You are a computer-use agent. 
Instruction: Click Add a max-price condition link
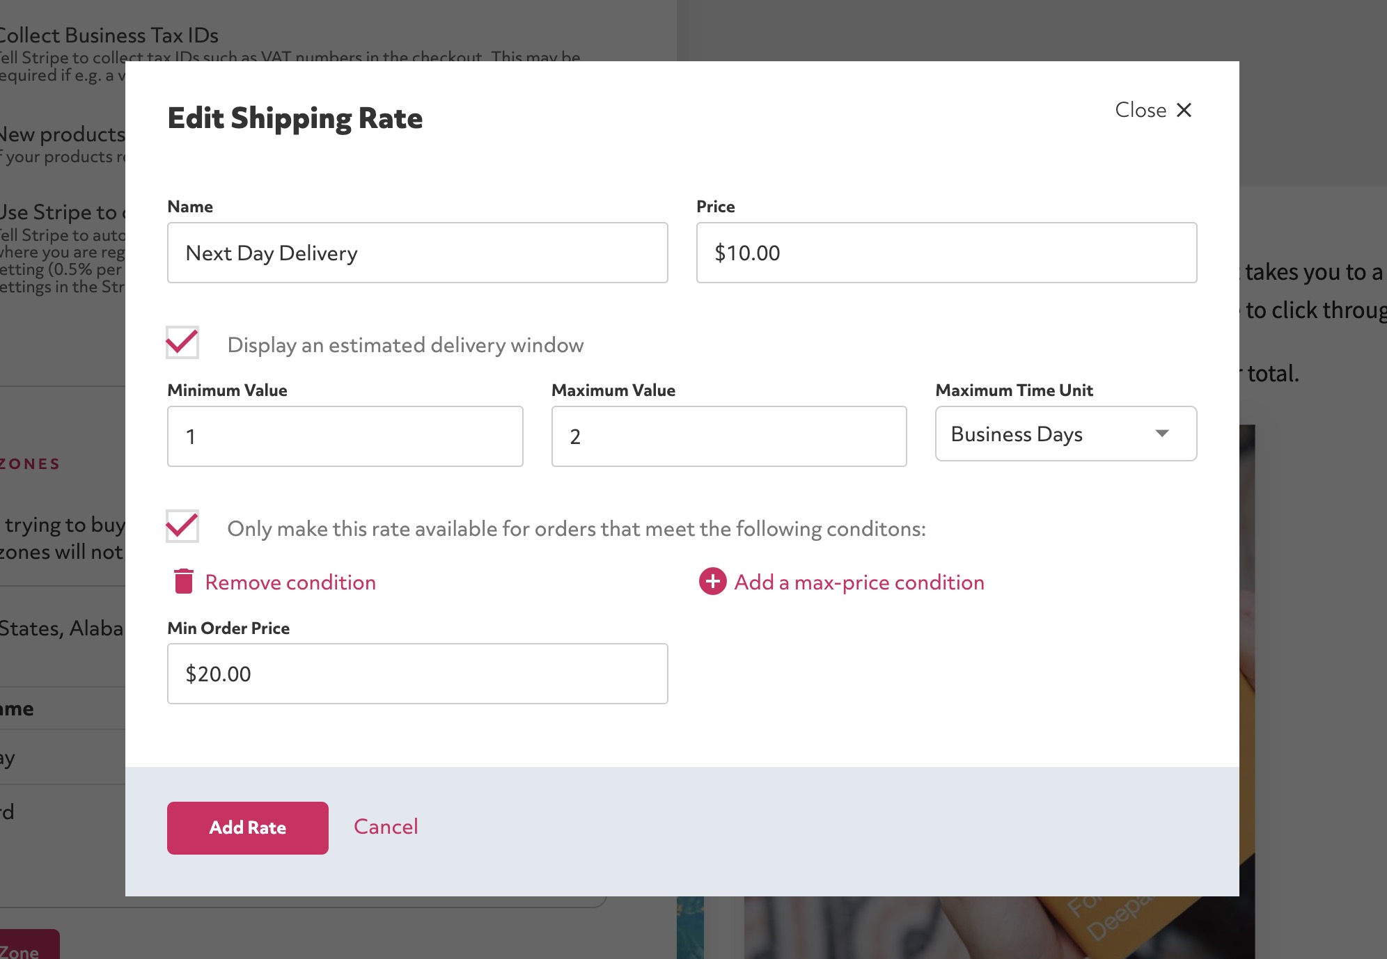click(859, 582)
